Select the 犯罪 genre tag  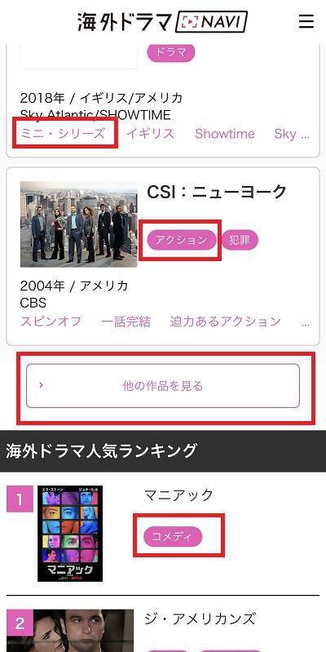240,240
